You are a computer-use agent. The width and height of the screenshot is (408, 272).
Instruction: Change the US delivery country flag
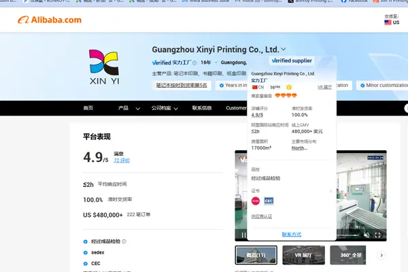pyautogui.click(x=388, y=22)
